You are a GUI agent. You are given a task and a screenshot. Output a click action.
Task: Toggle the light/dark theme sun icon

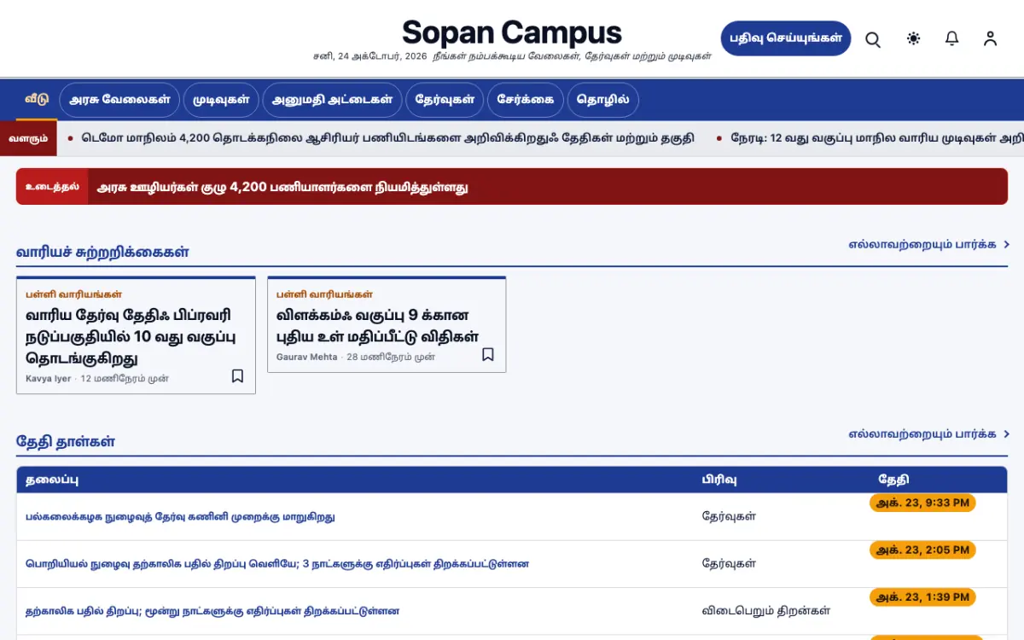(914, 38)
